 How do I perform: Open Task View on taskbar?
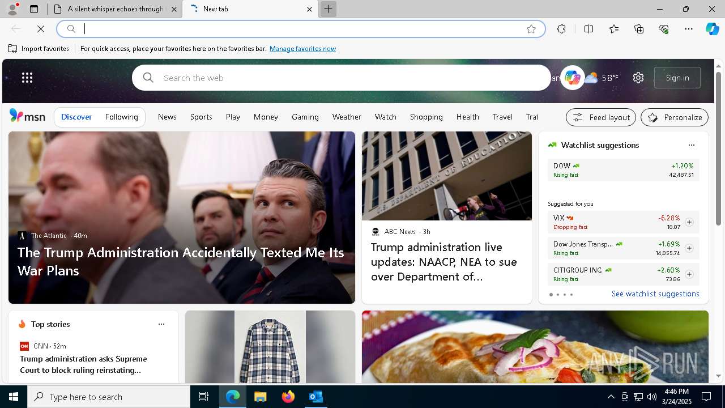pos(204,397)
